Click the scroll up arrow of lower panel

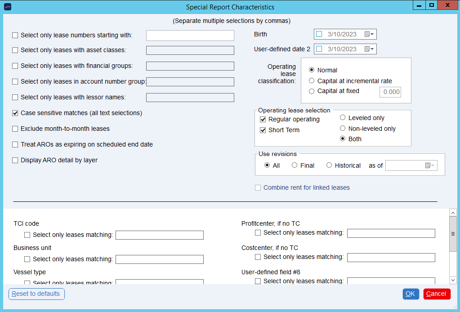[x=453, y=213]
